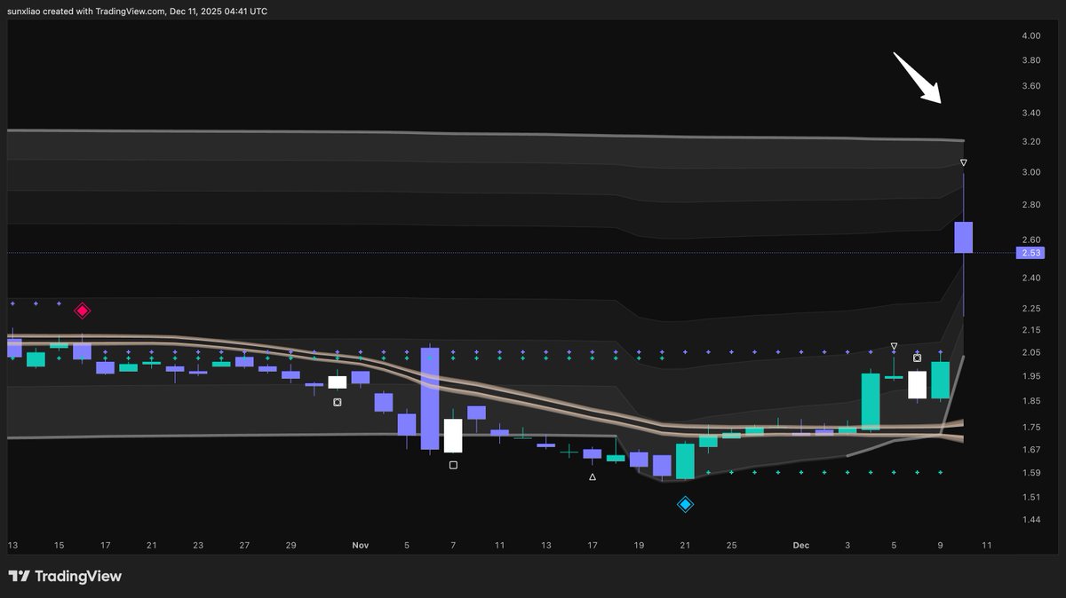Click the 3.60 price axis label

[1030, 86]
